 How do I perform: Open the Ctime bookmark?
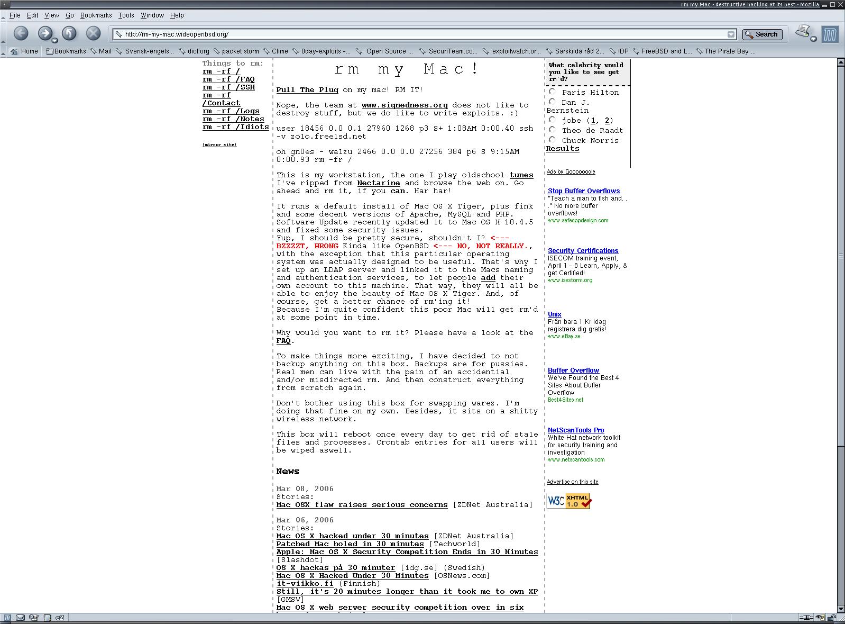[x=275, y=51]
